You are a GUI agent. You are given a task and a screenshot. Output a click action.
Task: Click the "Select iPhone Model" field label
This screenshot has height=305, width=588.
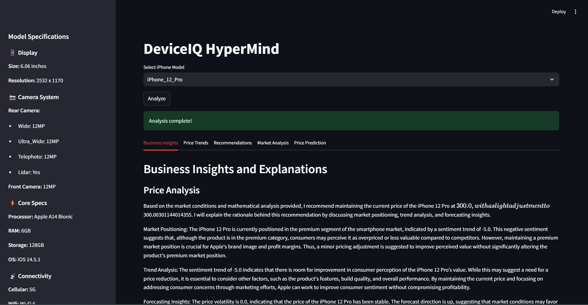pyautogui.click(x=164, y=67)
